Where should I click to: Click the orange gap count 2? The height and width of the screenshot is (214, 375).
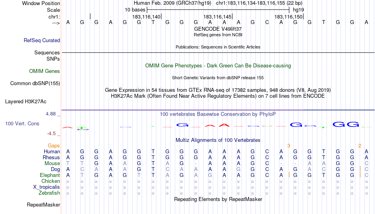click(x=360, y=146)
